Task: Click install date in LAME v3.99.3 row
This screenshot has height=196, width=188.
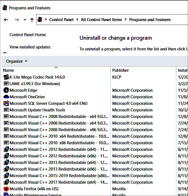Action: click(x=183, y=83)
